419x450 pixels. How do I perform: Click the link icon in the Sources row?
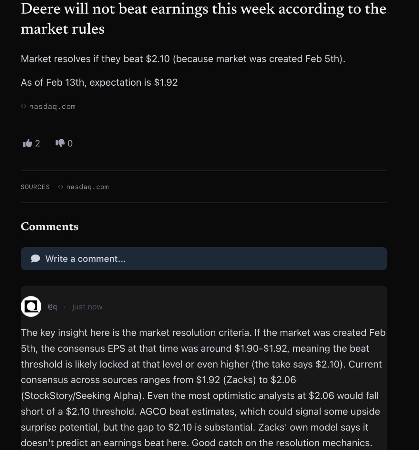coord(60,187)
